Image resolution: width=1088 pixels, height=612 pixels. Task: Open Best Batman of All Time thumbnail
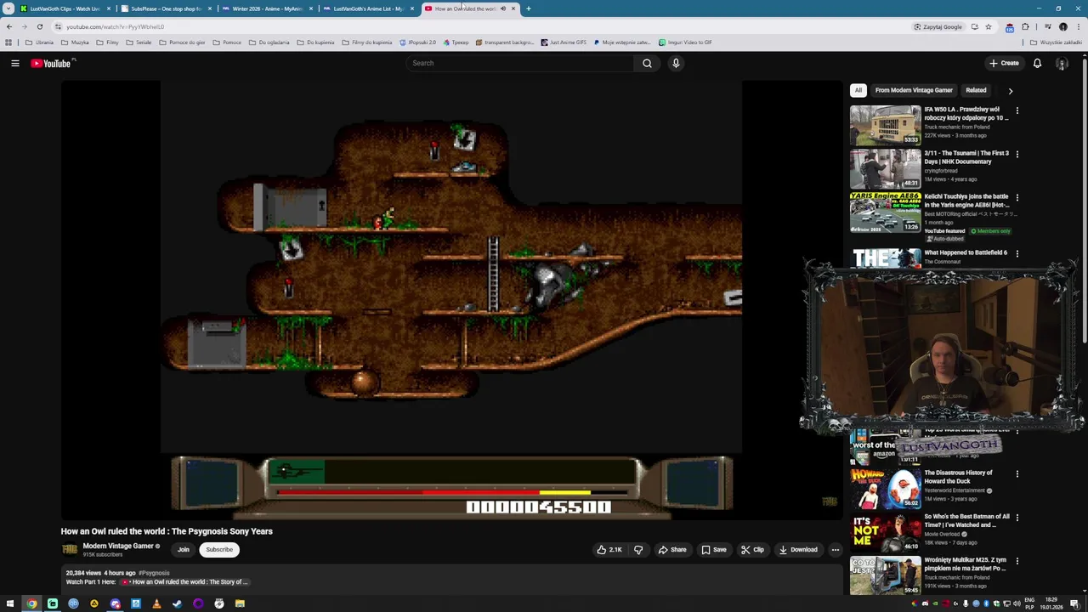click(885, 532)
